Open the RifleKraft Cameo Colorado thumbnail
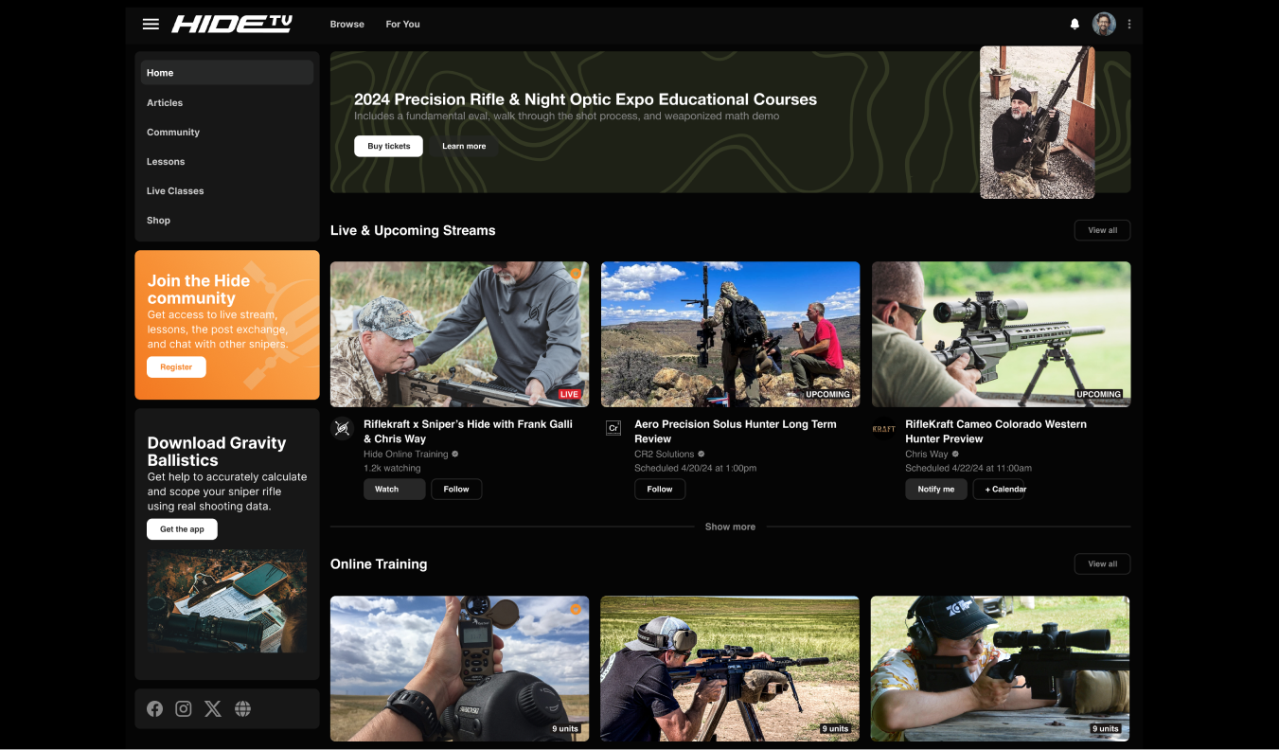 [x=1001, y=334]
